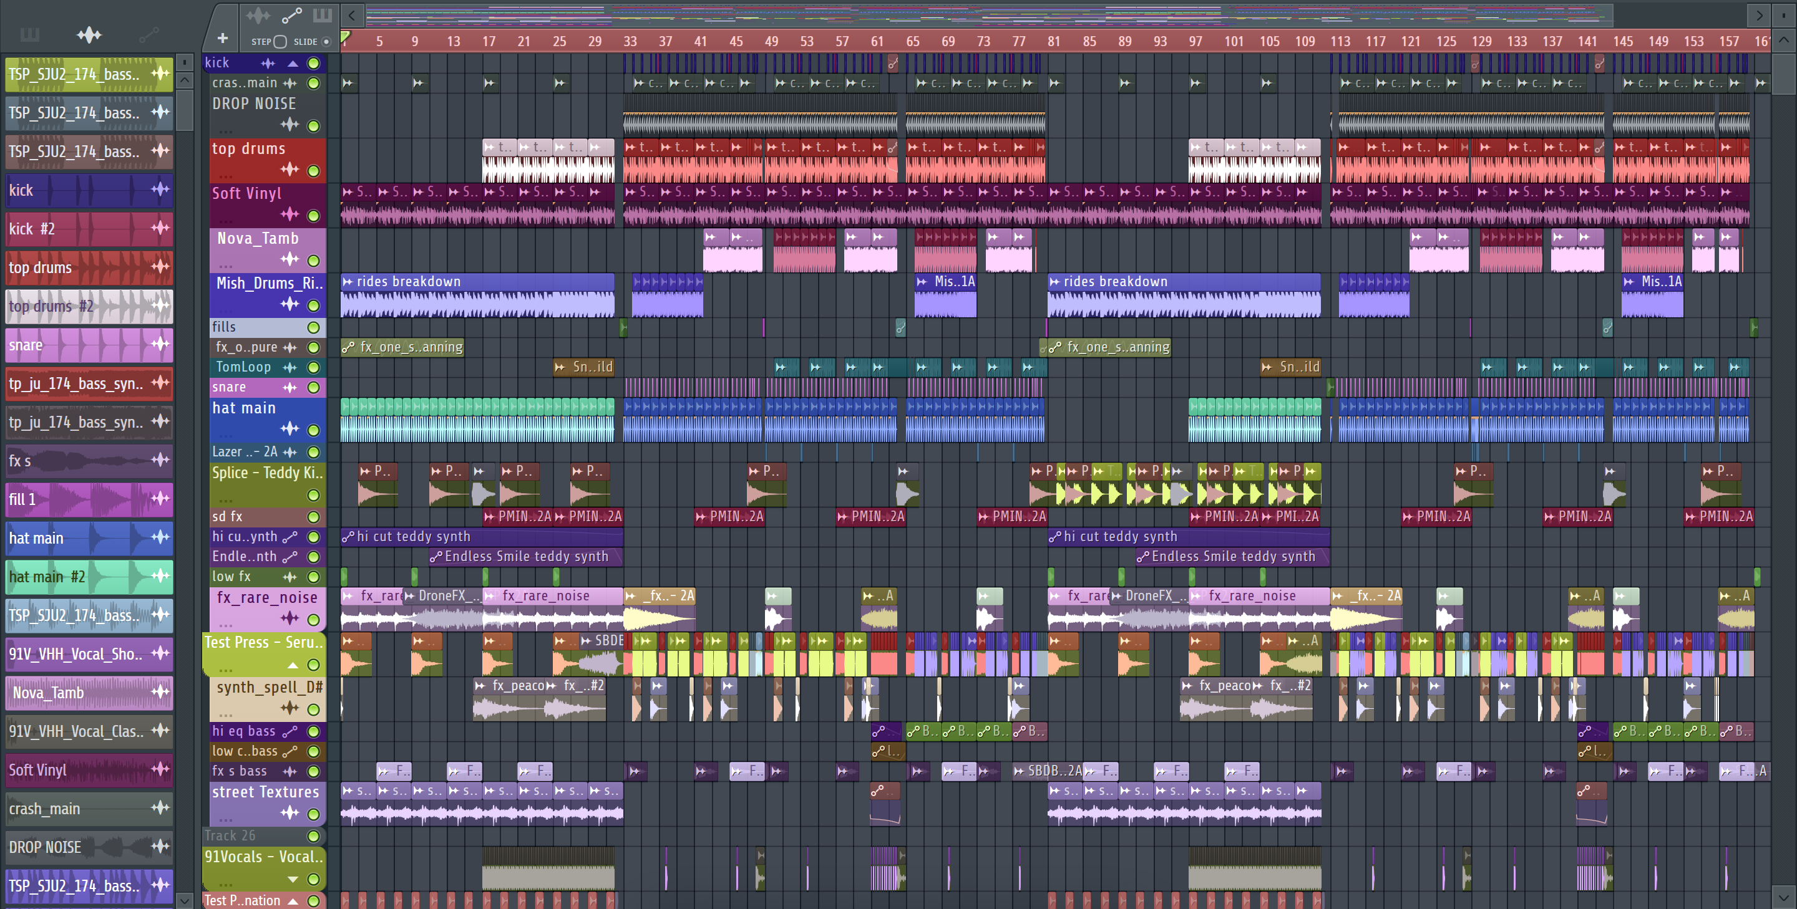Click the Mish_Drums_Ri.. track waveform icon
1797x909 pixels.
[290, 304]
